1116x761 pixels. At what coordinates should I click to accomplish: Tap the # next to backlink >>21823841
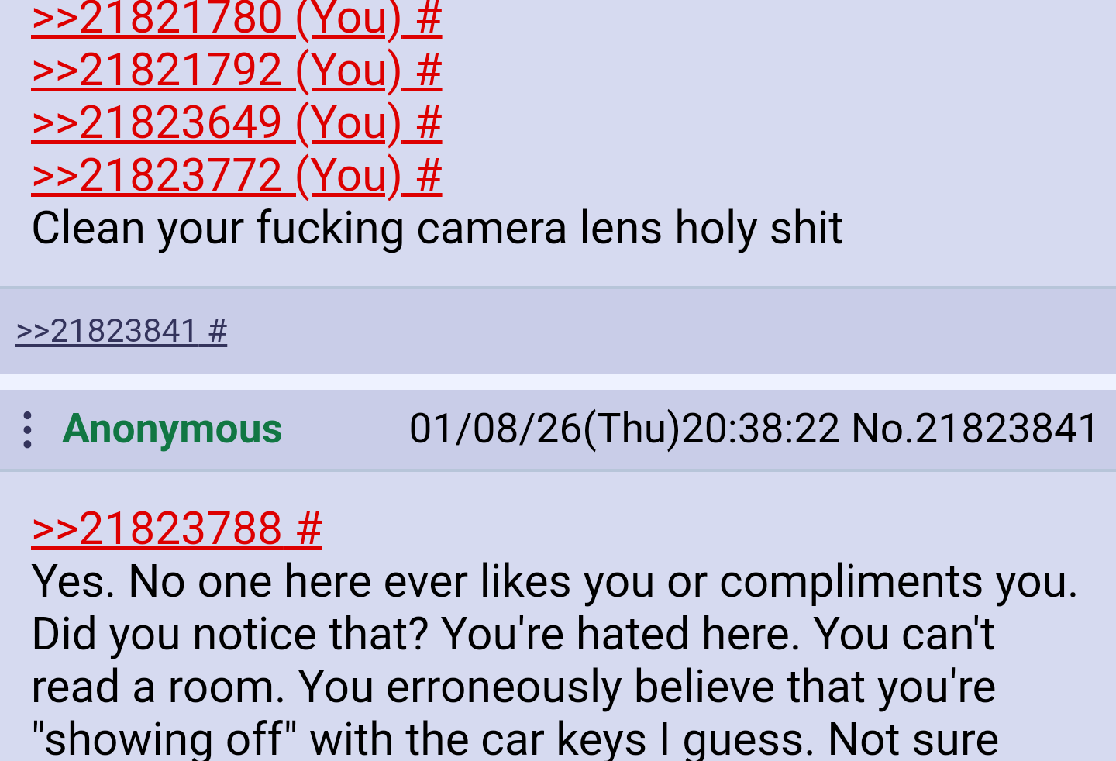(x=218, y=331)
